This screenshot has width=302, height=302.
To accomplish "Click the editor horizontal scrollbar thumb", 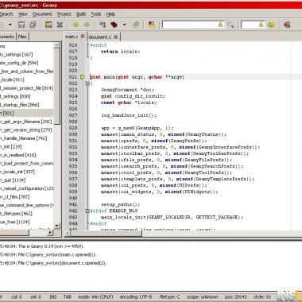I will tap(106, 234).
